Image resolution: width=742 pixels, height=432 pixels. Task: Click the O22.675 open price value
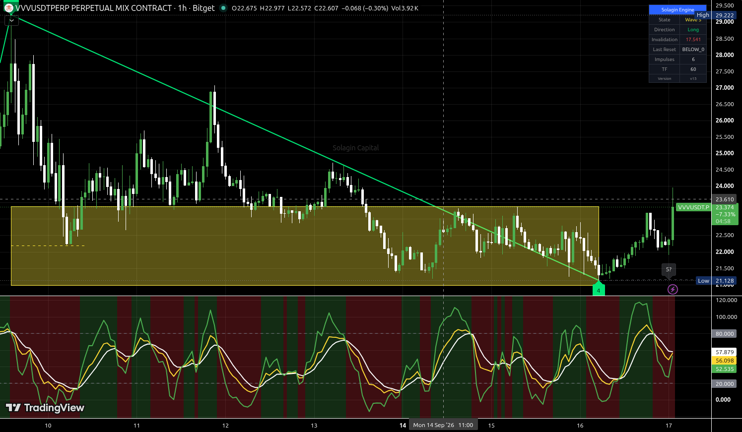(x=244, y=8)
